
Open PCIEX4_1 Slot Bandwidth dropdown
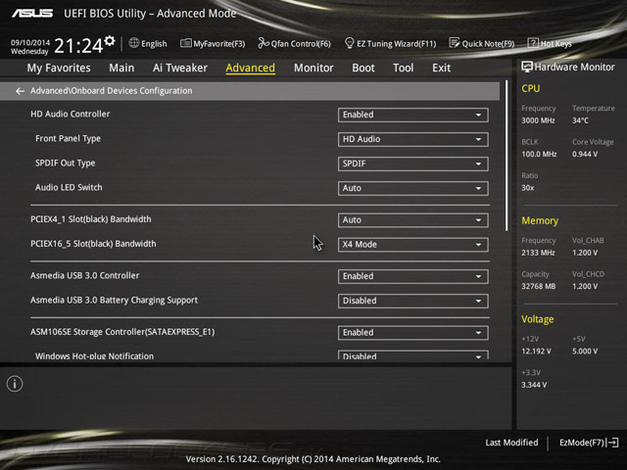413,220
